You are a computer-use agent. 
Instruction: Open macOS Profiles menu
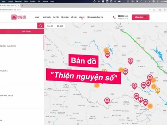tap(33, 1)
